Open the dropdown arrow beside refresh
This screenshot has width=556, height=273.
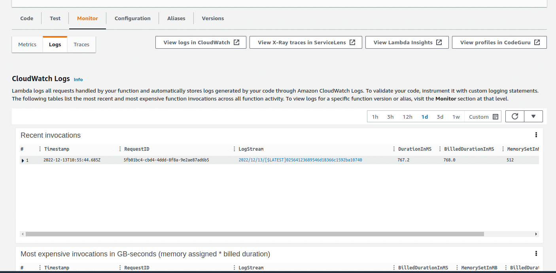[x=533, y=116]
